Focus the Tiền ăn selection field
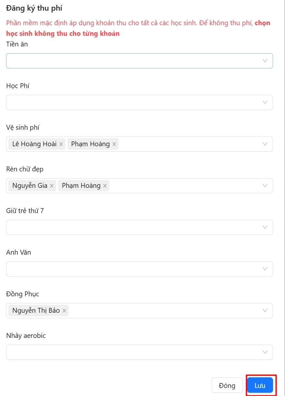This screenshot has height=396, width=285. 129,61
